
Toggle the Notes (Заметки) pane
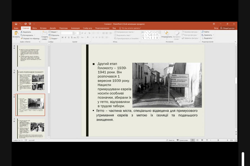click(171, 140)
